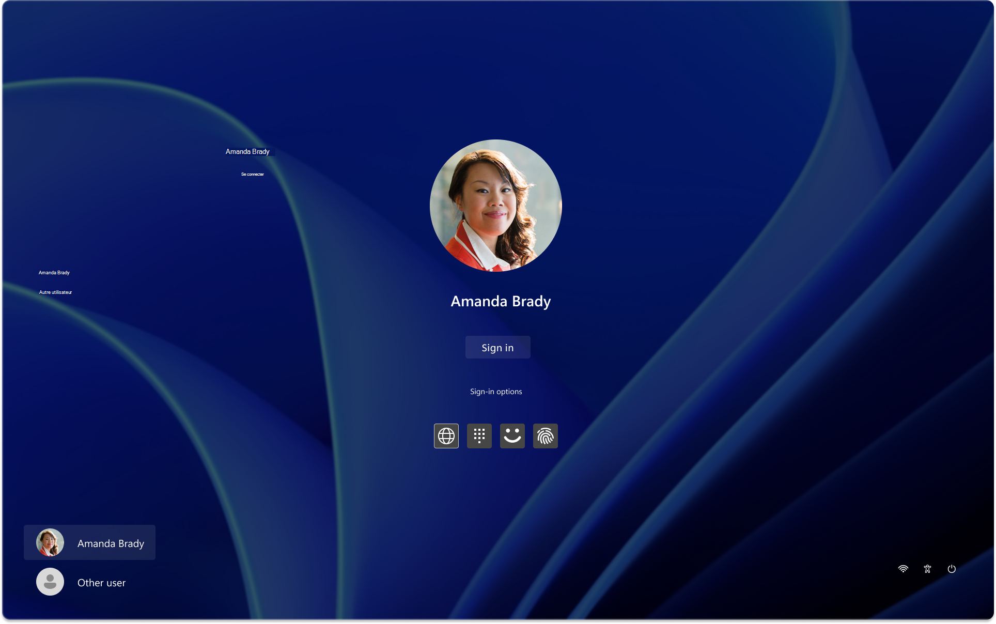This screenshot has height=624, width=996.
Task: Click the tiny Amanda Brady text above 'Autre utilisateur'
Action: [54, 273]
